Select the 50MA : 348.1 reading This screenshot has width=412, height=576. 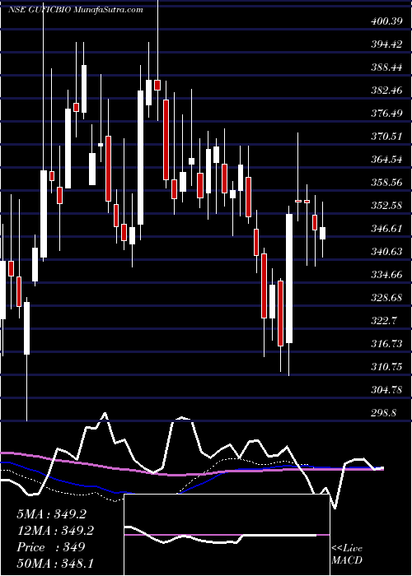click(55, 563)
